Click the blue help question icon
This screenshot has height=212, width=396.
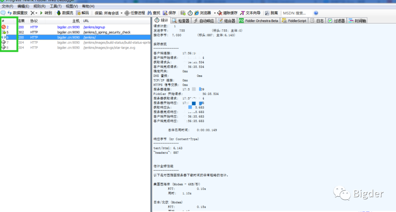tap(316, 13)
